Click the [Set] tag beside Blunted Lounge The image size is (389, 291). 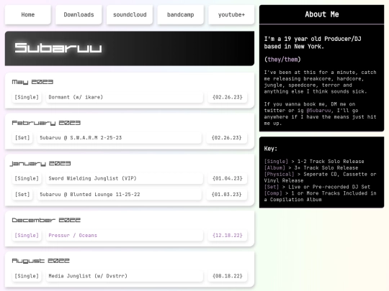(22, 194)
